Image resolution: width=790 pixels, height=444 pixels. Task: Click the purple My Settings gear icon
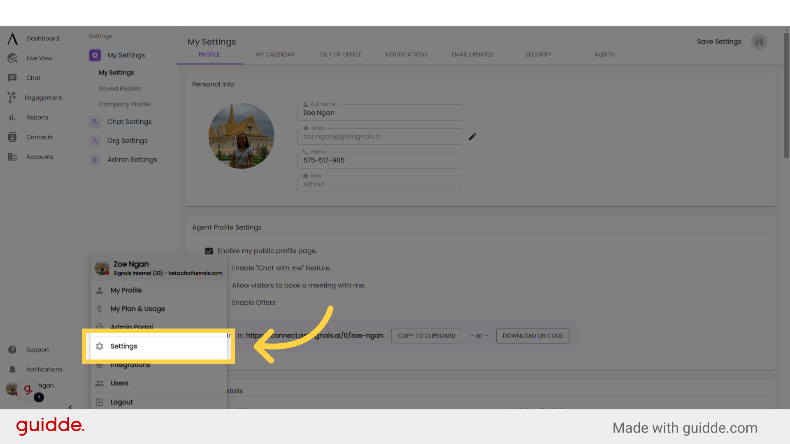(95, 55)
